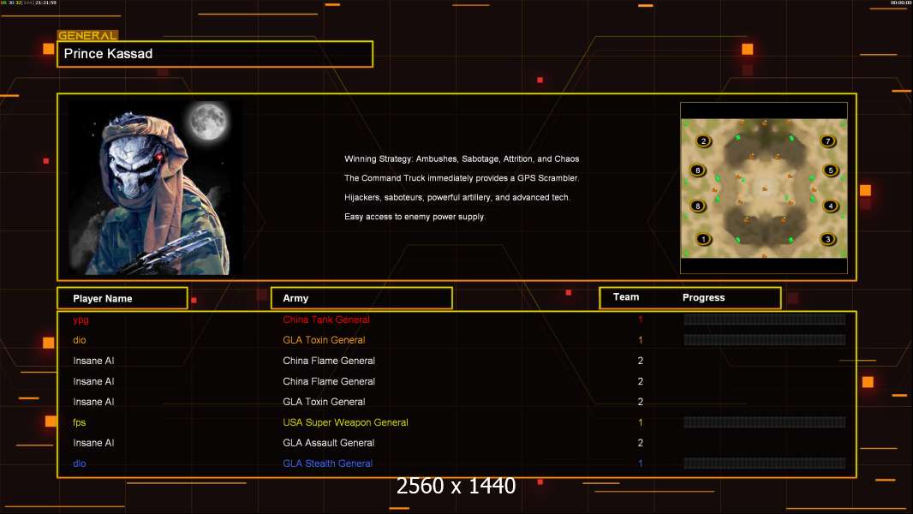Screen dimensions: 913x514
Task: Click the Command Truck GPS Scrambler line
Action: pos(462,178)
